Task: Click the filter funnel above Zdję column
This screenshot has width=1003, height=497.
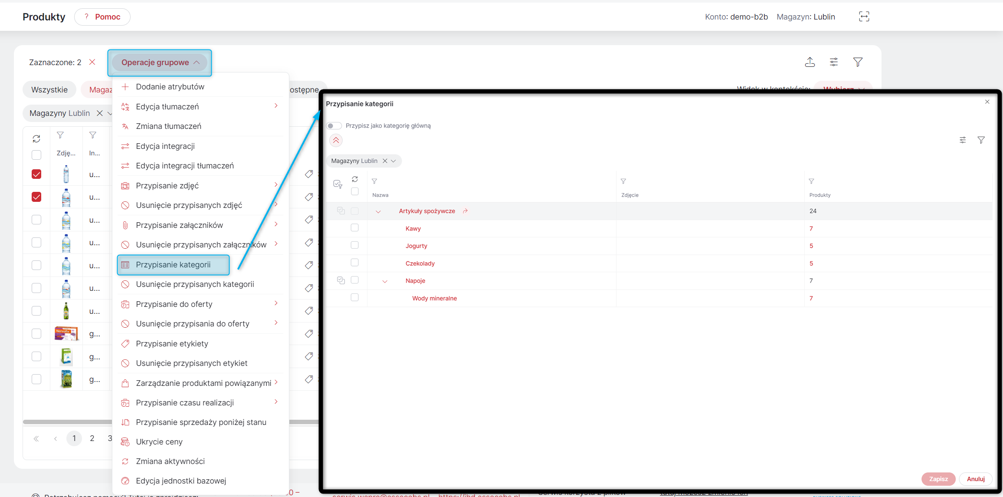Action: point(60,135)
